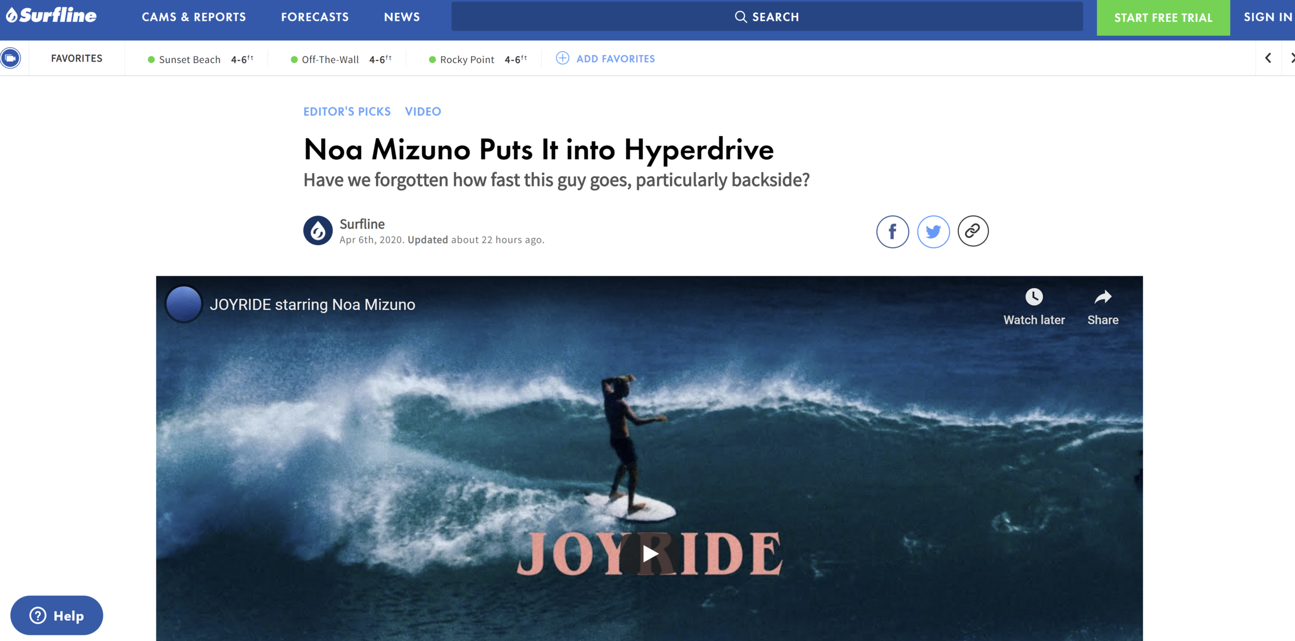Open Cams & Reports menu
This screenshot has width=1295, height=641.
coord(194,17)
